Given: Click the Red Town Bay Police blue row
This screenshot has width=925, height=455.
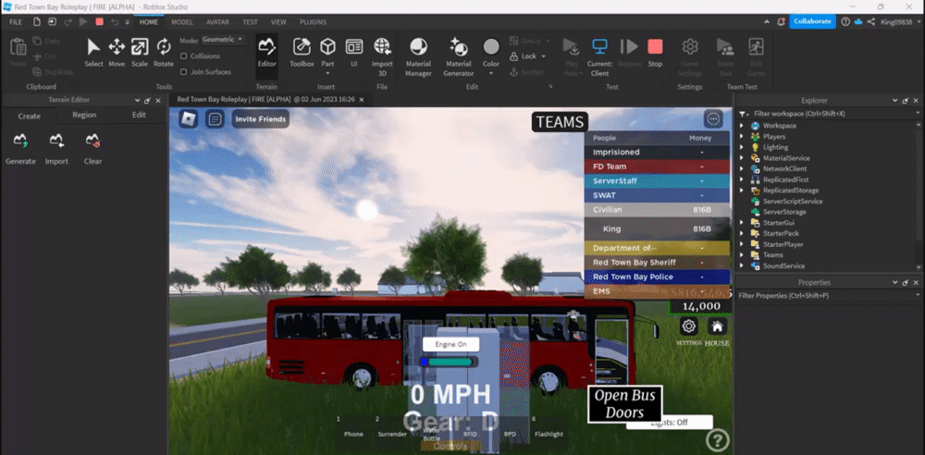Looking at the screenshot, I should click(657, 277).
